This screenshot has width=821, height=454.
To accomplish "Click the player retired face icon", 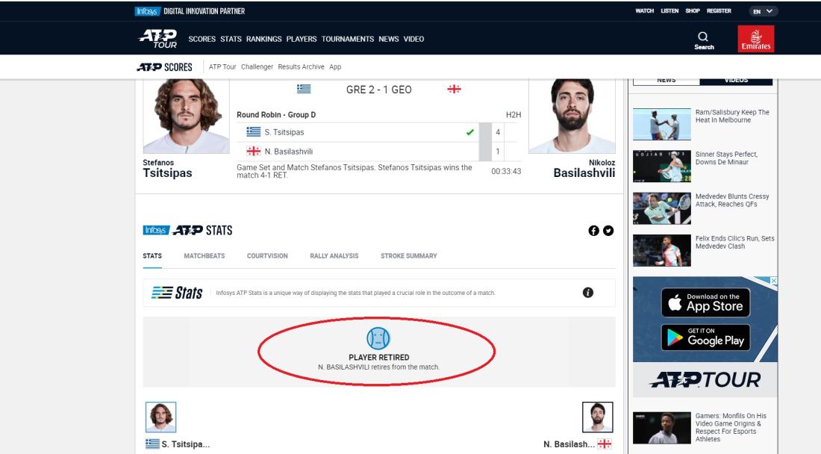I will (378, 338).
